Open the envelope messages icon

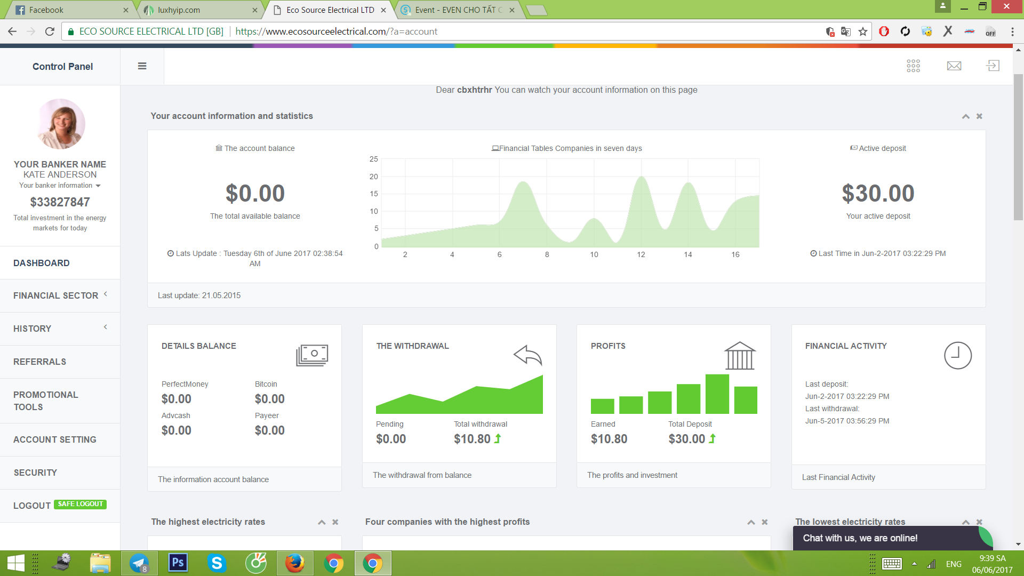[x=954, y=66]
